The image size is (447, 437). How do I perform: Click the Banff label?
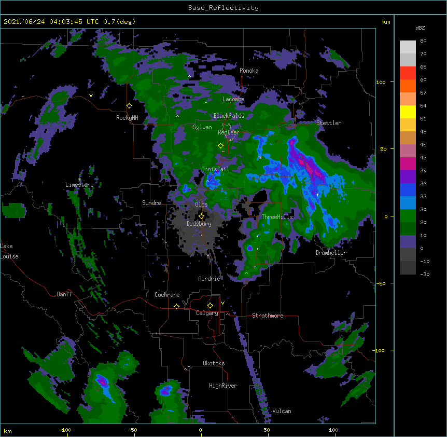pos(64,294)
